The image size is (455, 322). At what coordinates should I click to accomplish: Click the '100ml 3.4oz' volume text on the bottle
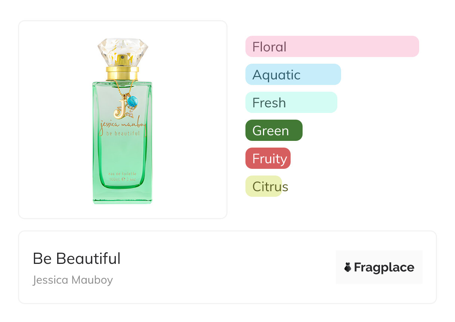coord(122,179)
